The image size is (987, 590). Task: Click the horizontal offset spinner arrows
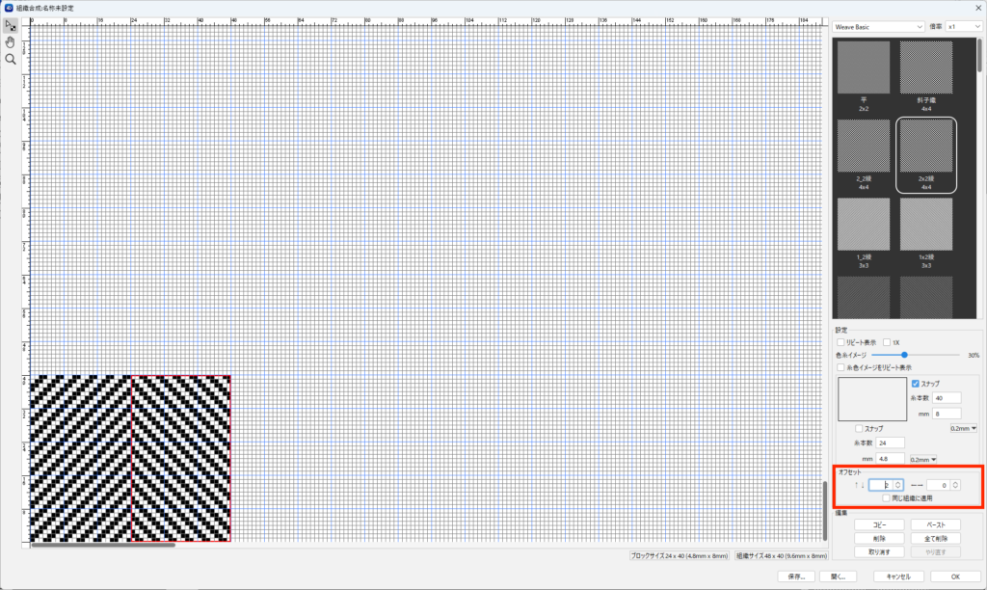click(x=955, y=485)
